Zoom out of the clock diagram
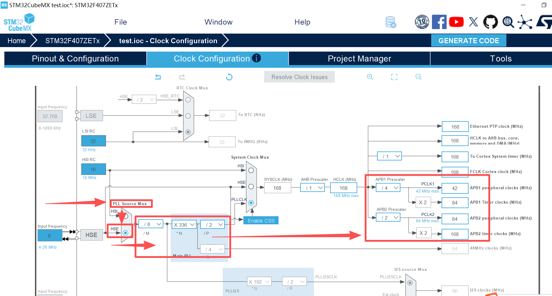The height and width of the screenshot is (296, 552). (x=418, y=77)
